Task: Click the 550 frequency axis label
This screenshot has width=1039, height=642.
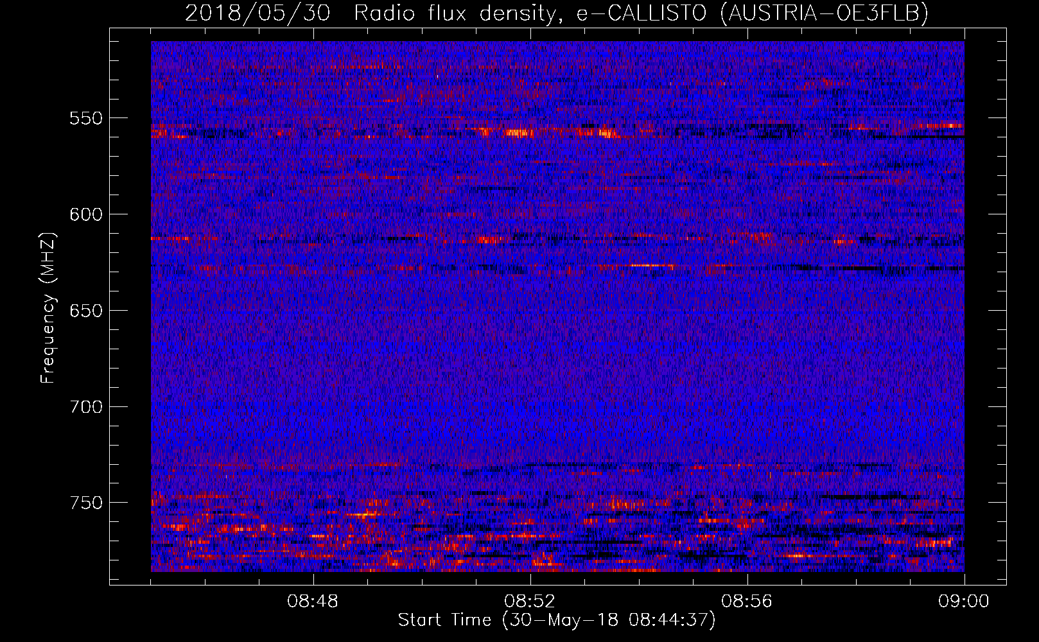Action: (x=86, y=119)
